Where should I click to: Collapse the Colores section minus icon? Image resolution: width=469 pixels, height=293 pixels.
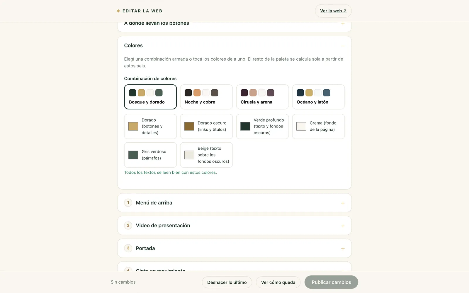point(343,46)
